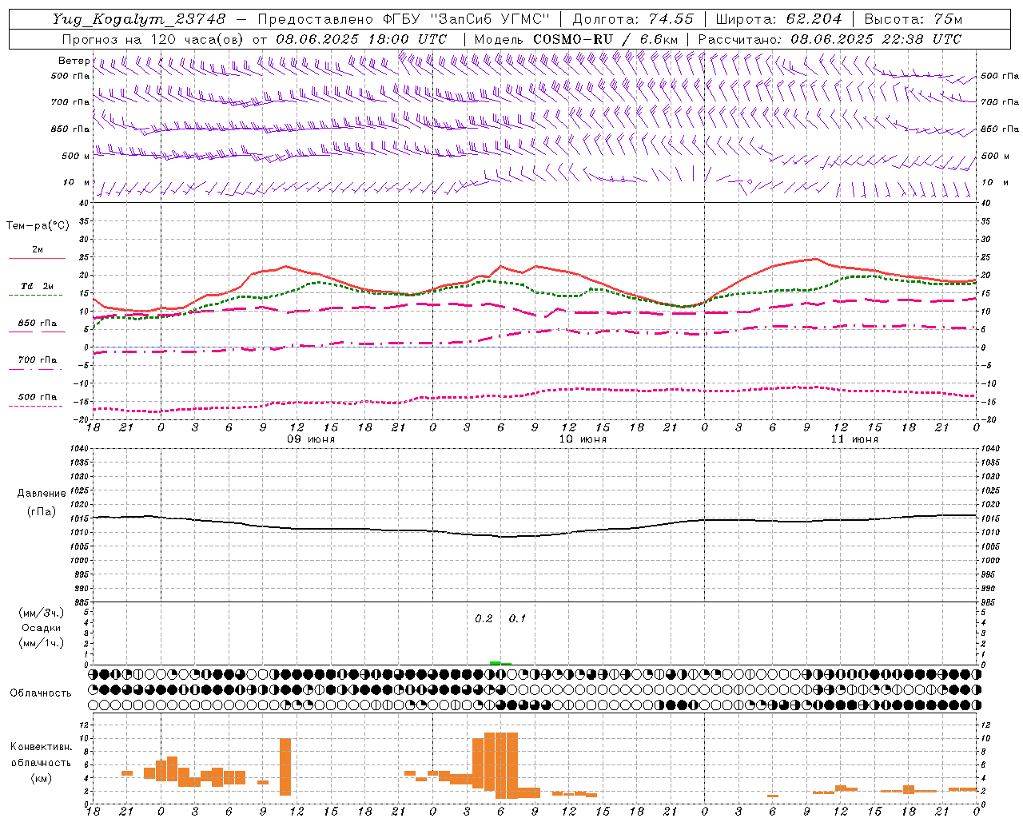Click the 500 м wind level label on the left axis
This screenshot has height=818, width=1023.
click(x=76, y=156)
